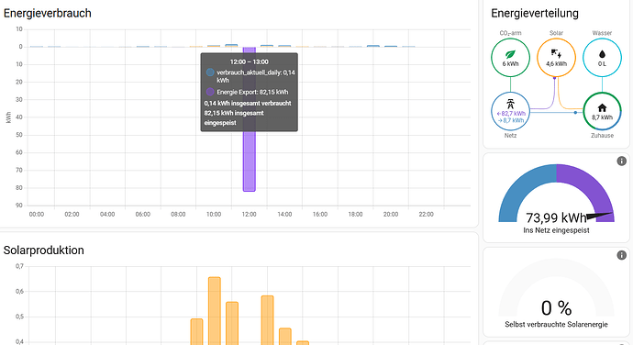
Task: Click the tooltip 12:00 – 13:00 title
Action: pyautogui.click(x=250, y=61)
